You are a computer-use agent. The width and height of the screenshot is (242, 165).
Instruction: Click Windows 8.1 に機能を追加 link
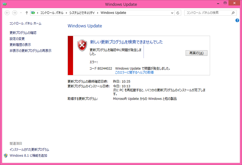(28, 156)
